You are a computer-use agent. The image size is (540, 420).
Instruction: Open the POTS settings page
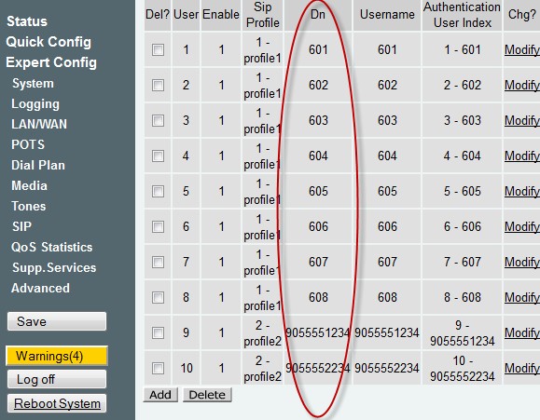28,144
